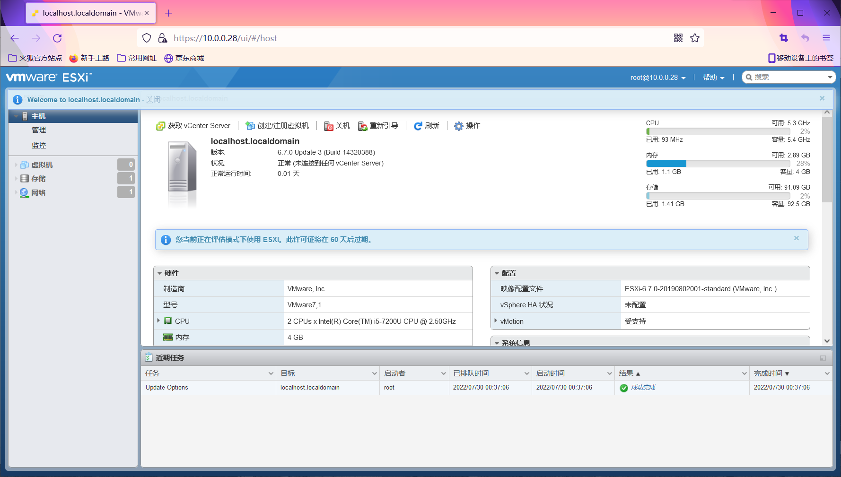Click the 内存 memory usage bar
This screenshot has height=477, width=841.
718,164
